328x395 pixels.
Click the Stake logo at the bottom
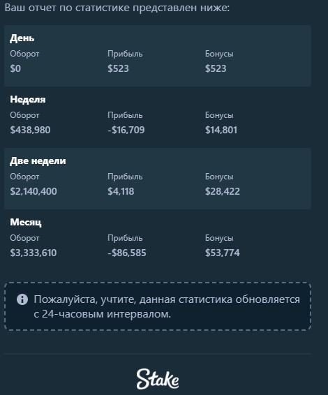pos(158,379)
